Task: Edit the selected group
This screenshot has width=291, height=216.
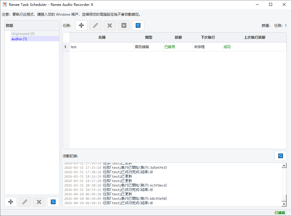Action: (x=25, y=202)
